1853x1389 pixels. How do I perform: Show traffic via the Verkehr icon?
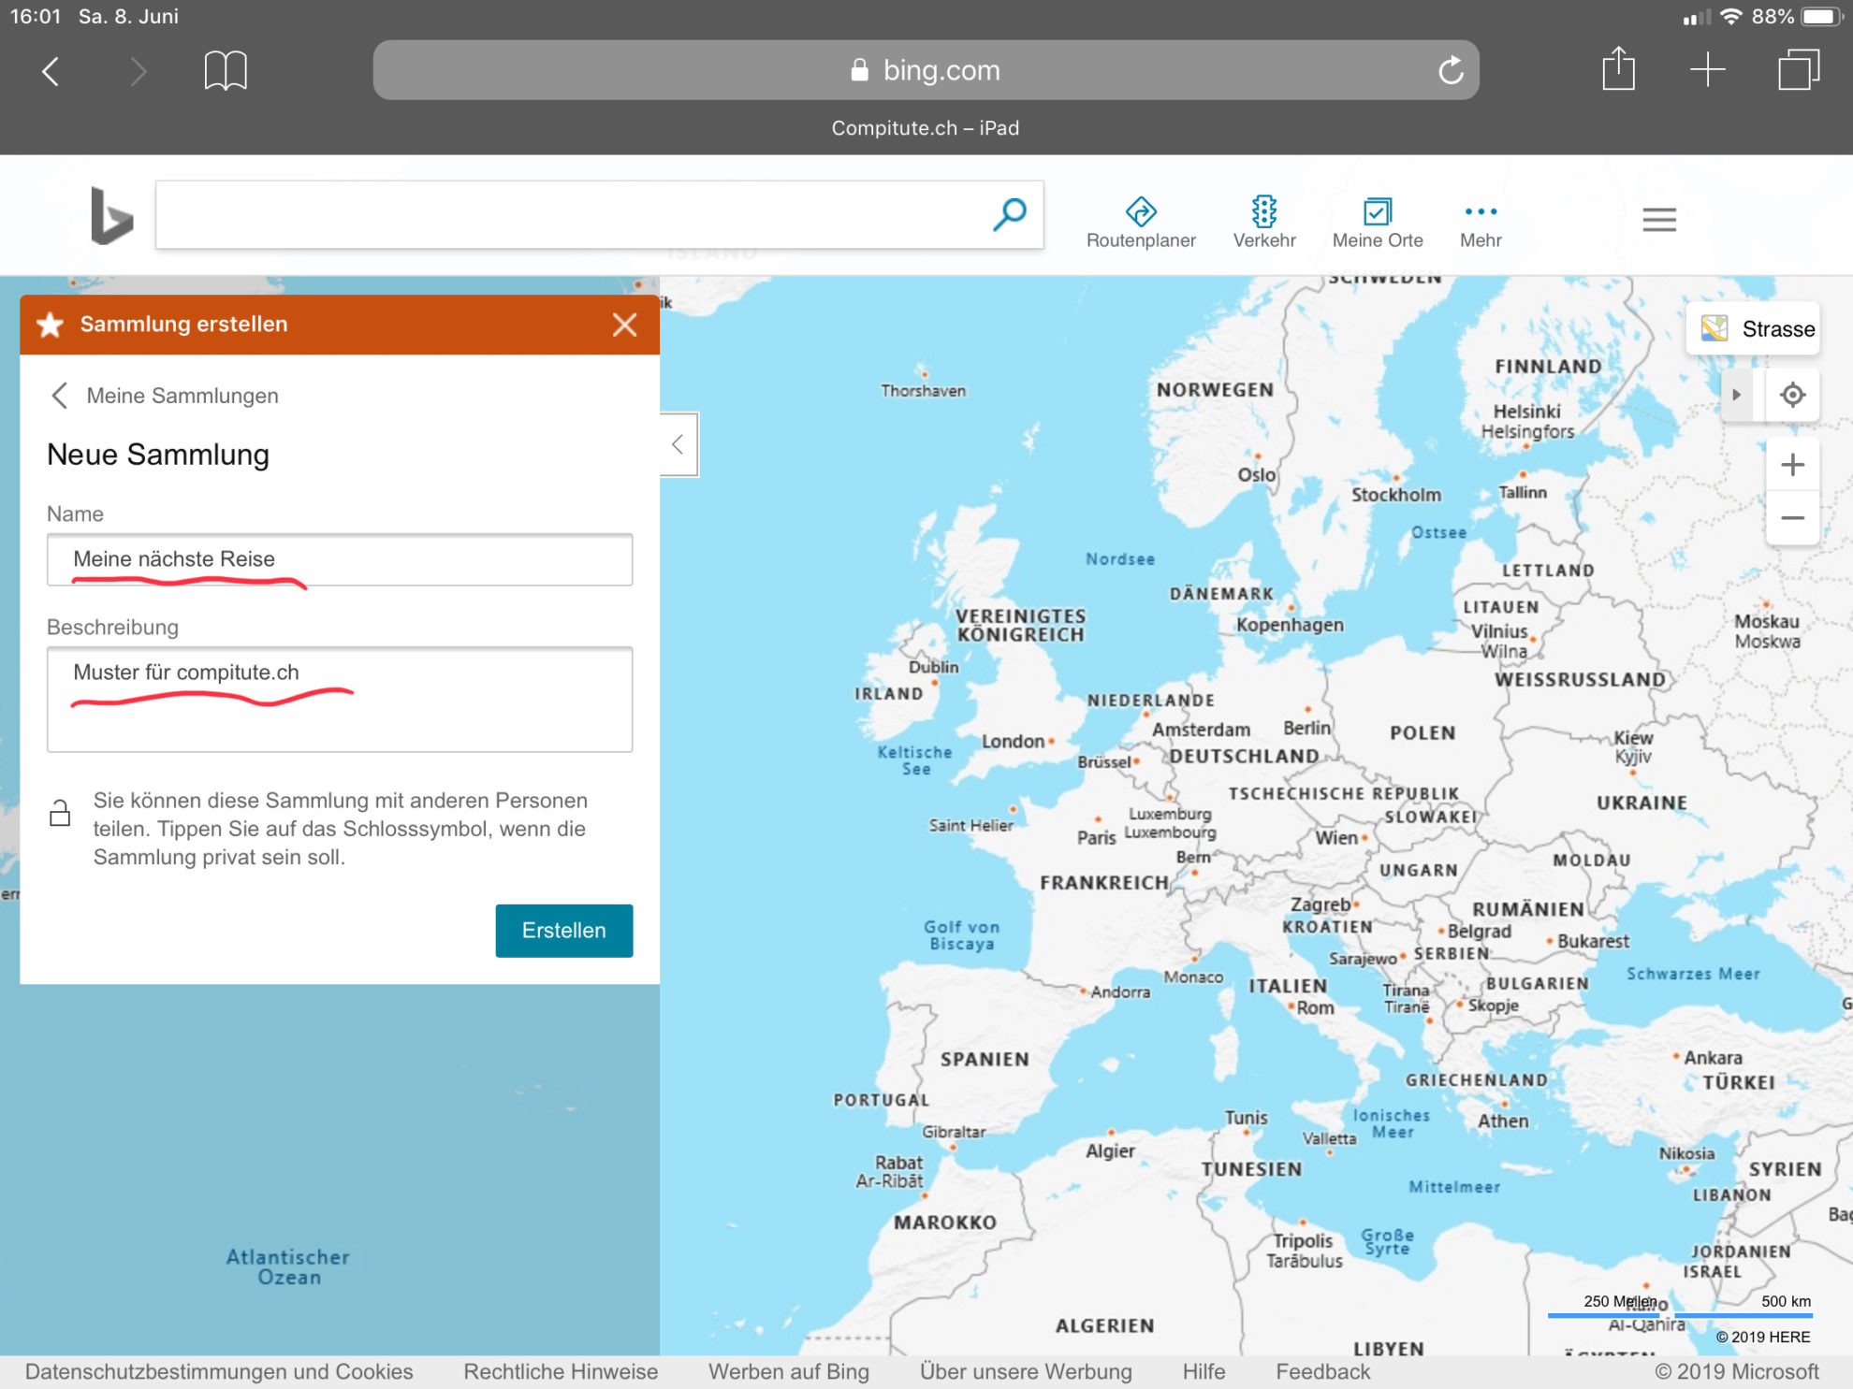pos(1264,220)
